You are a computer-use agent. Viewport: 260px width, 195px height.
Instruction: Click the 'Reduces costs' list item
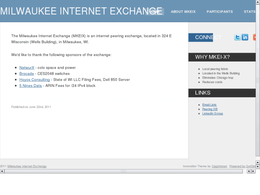[212, 82]
